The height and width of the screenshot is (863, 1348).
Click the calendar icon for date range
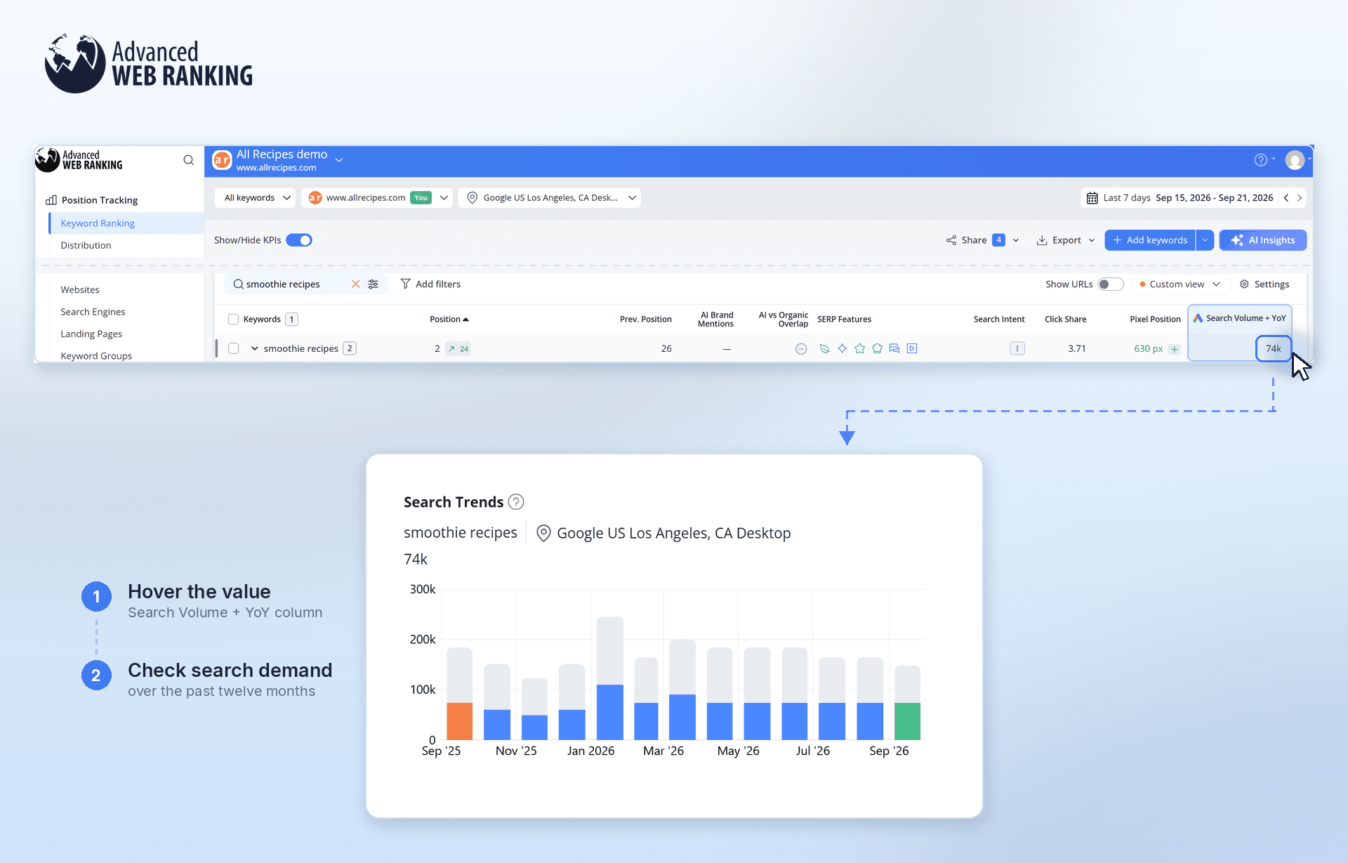(x=1092, y=198)
